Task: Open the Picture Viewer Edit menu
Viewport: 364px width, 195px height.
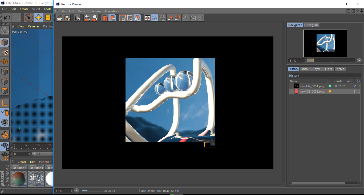Action: [72, 11]
